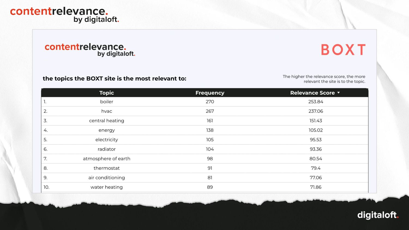The width and height of the screenshot is (409, 230).
Task: Select the 'air conditioning' topic cell
Action: pos(107,178)
